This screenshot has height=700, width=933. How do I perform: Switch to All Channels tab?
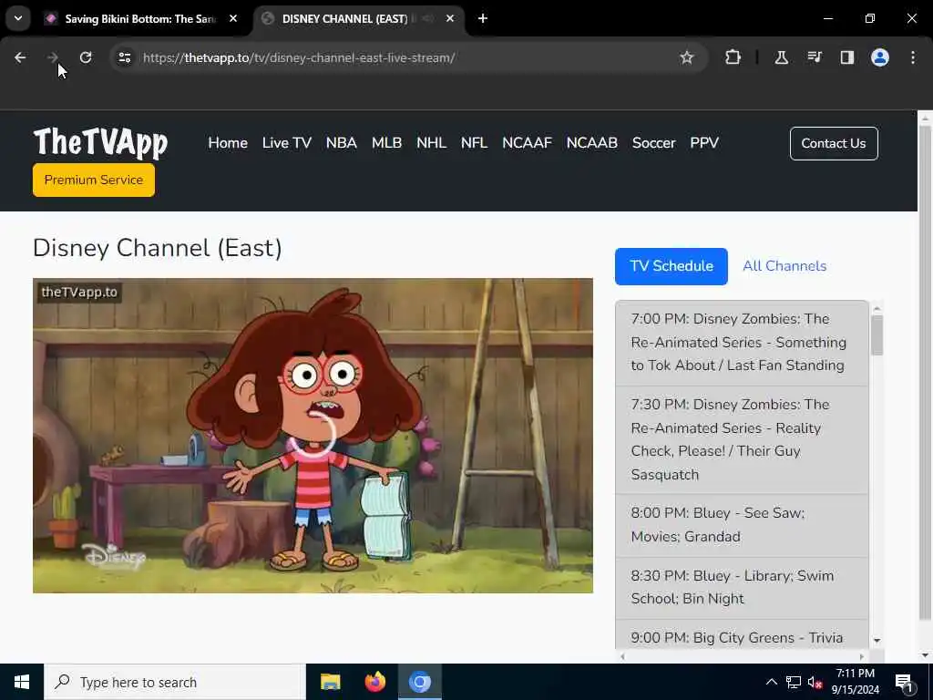pos(784,266)
